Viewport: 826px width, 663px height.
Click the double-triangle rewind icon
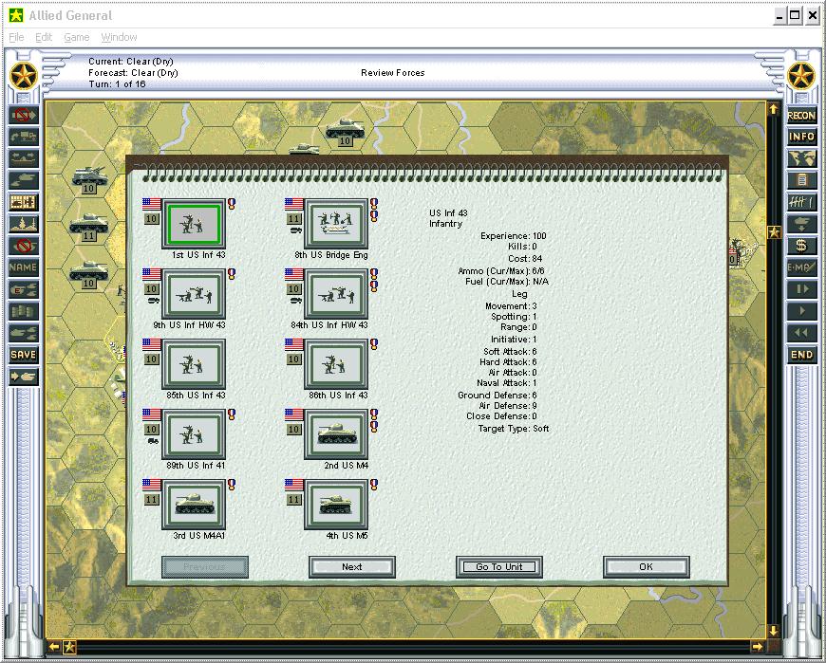[801, 333]
